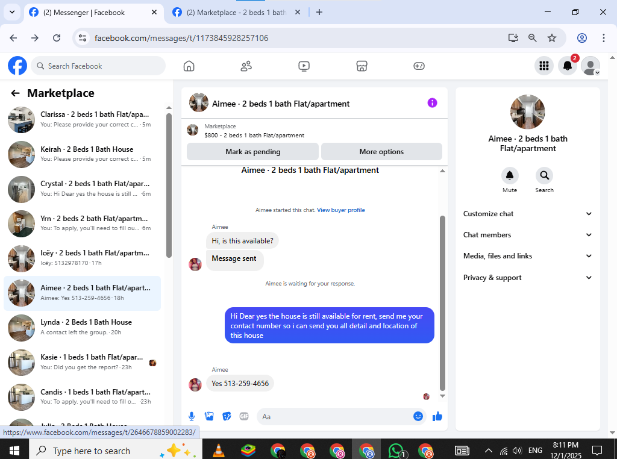The height and width of the screenshot is (459, 617).
Task: Open Video tab icon
Action: [304, 66]
